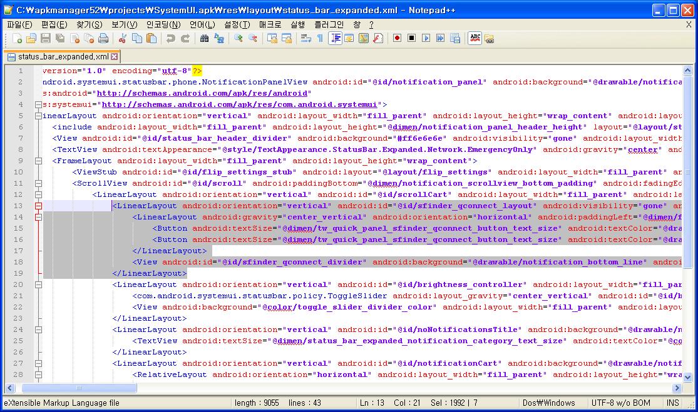Click the vertical scrollbar down arrow
This screenshot has width=698, height=412.
(x=688, y=377)
